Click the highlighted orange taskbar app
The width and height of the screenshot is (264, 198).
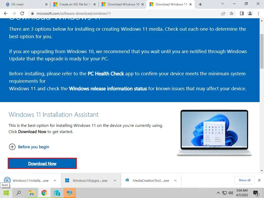tap(70, 193)
